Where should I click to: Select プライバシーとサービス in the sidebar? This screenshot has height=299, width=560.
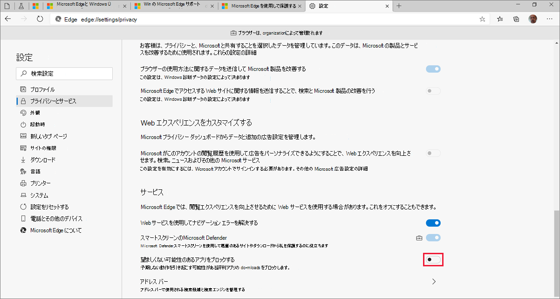click(64, 101)
